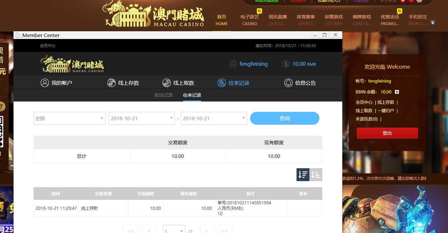Click the Macau Casino logo in Member Center
Viewport: 448px width, 233px height.
[x=72, y=63]
